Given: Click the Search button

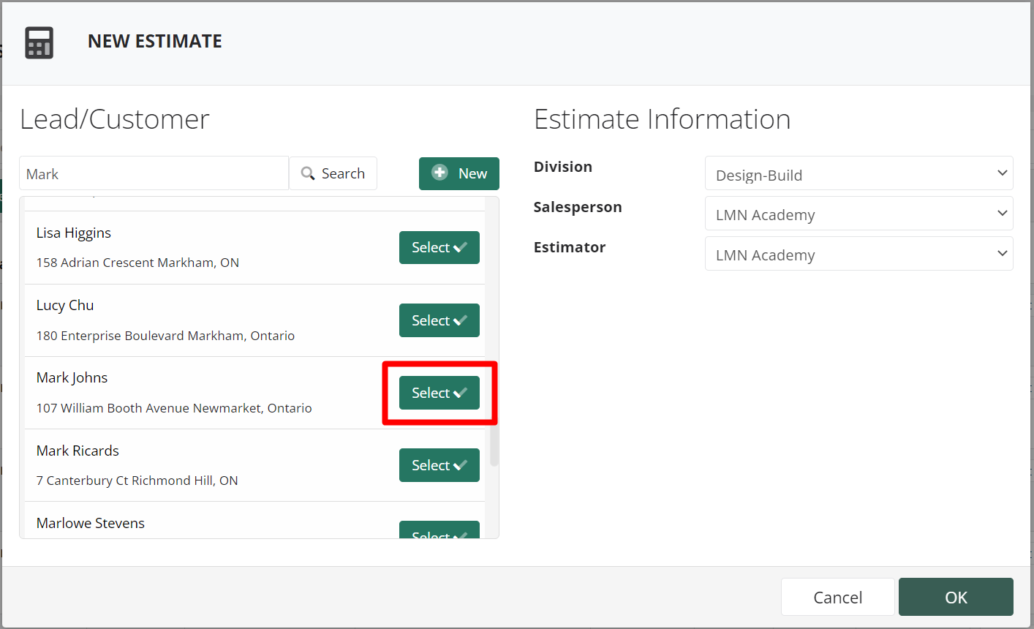Looking at the screenshot, I should coord(333,173).
